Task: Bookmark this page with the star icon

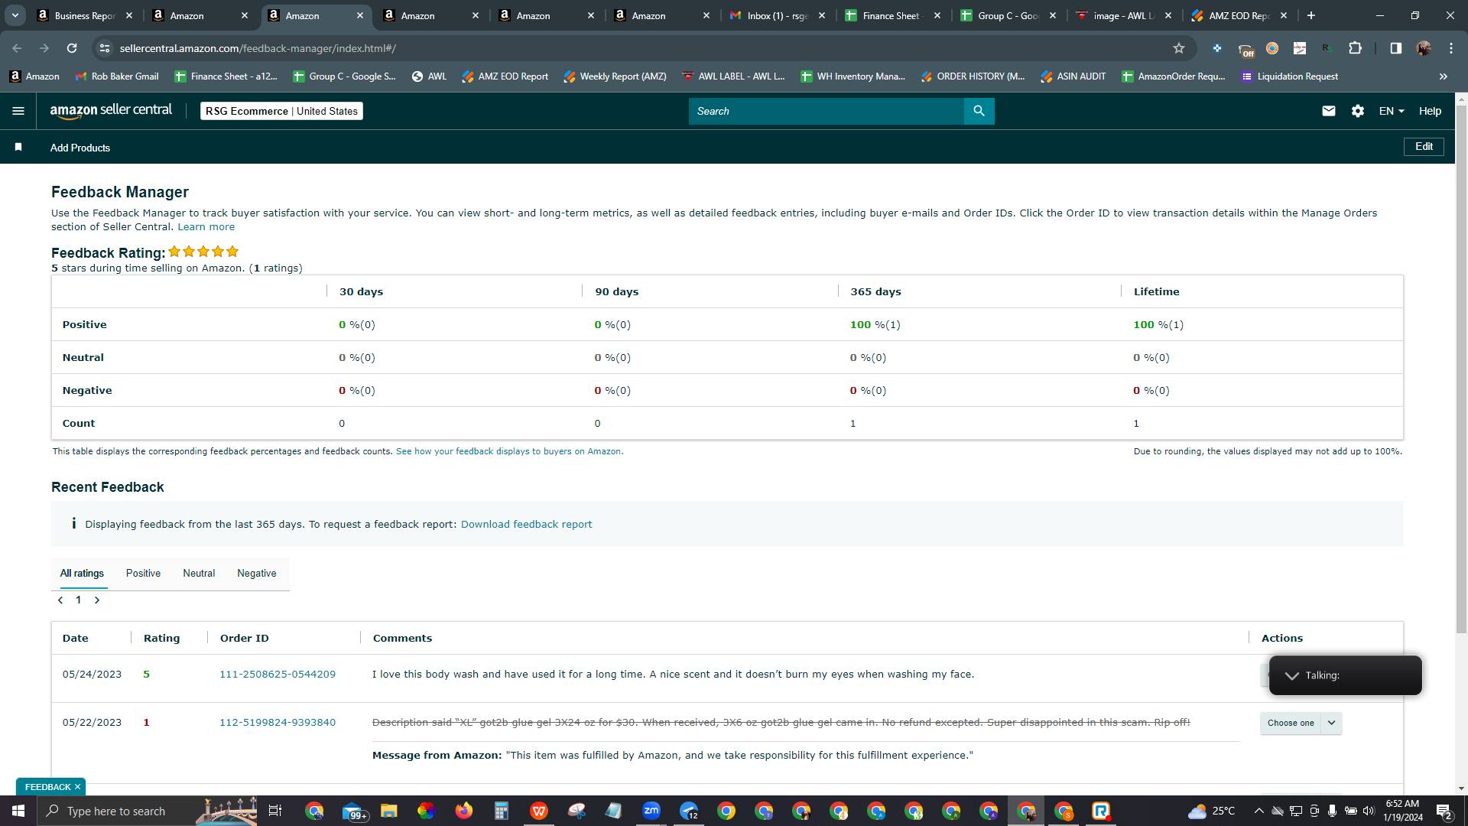Action: pos(1179,48)
